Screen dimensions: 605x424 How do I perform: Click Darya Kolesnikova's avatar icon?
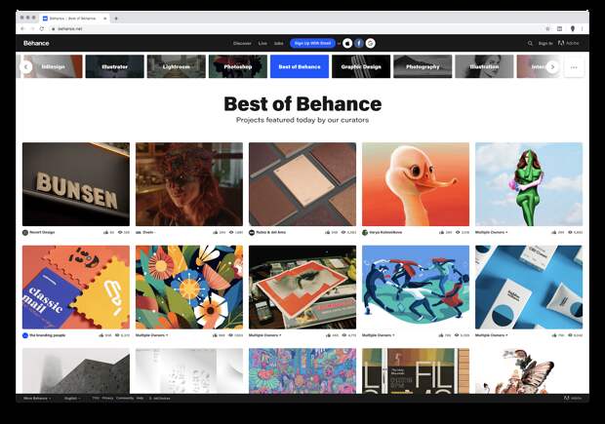(365, 232)
